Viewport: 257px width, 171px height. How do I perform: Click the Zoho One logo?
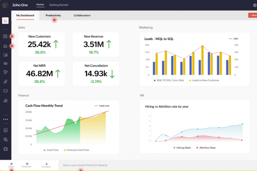coord(6,5)
